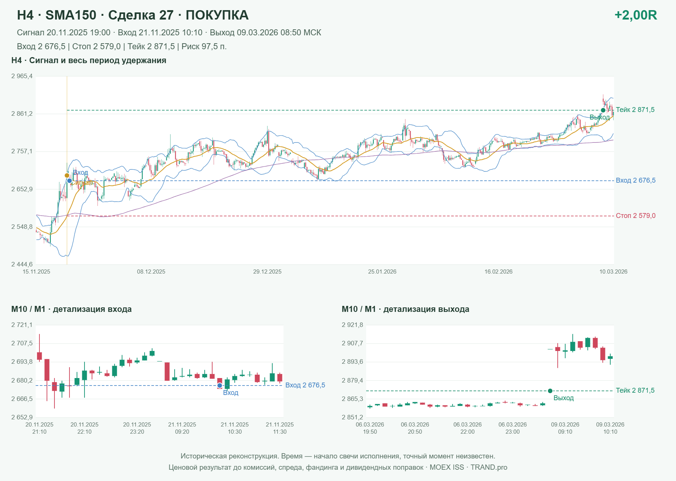Image resolution: width=676 pixels, height=481 pixels.
Task: Click the signal/entry/exit timestamps line
Action: coord(169,33)
